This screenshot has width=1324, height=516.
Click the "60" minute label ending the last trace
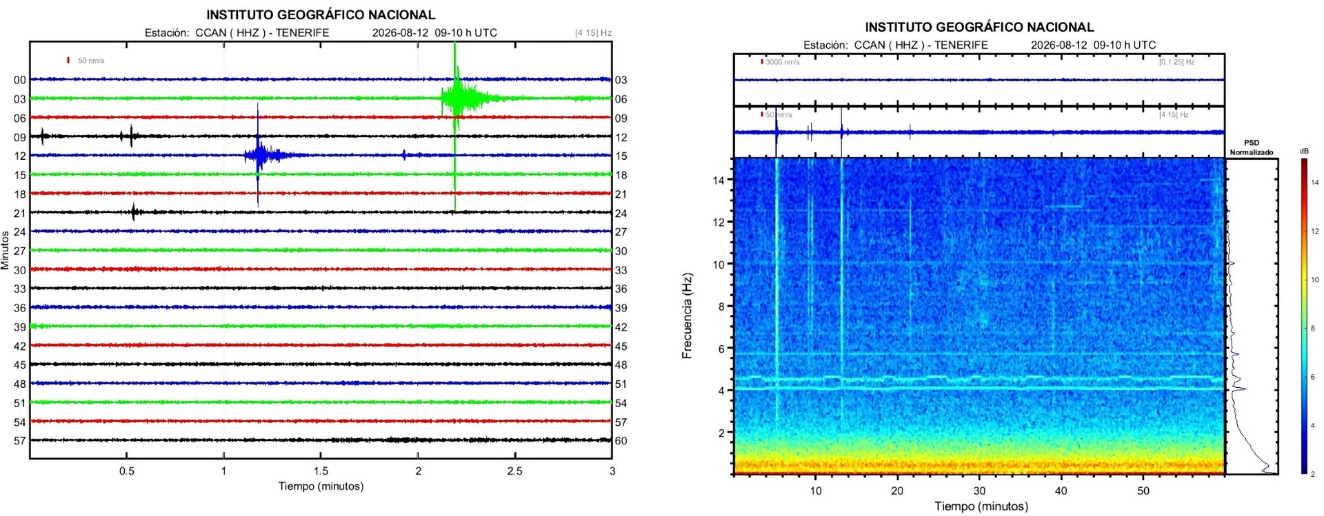click(621, 441)
